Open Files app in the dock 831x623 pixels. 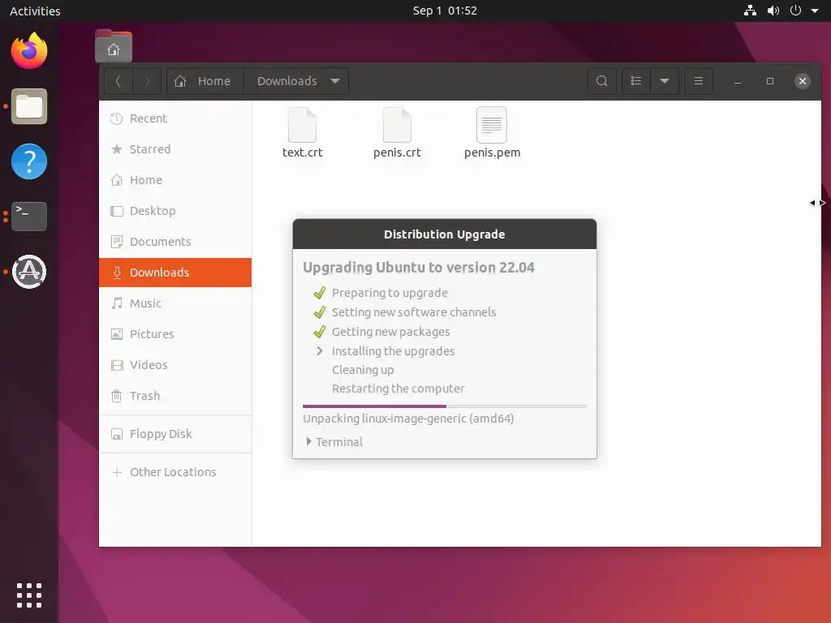(29, 106)
